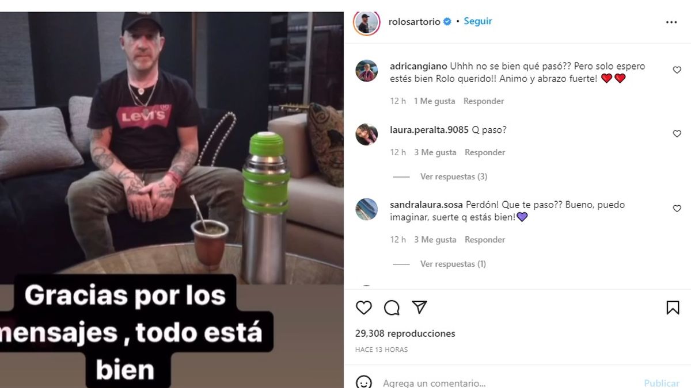The height and width of the screenshot is (388, 691).
Task: Share post via paper plane icon
Action: coord(420,308)
